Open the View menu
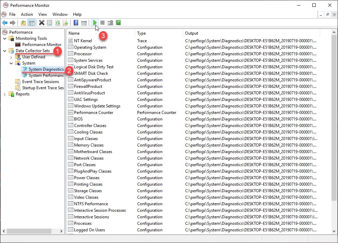338x243 pixels. [43, 14]
